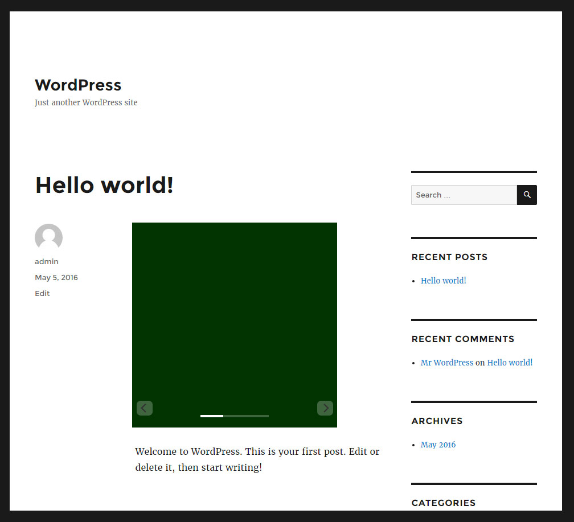Click the search magnifier button

coord(527,195)
